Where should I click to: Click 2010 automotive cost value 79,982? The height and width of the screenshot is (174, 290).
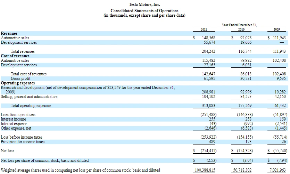(x=246, y=60)
